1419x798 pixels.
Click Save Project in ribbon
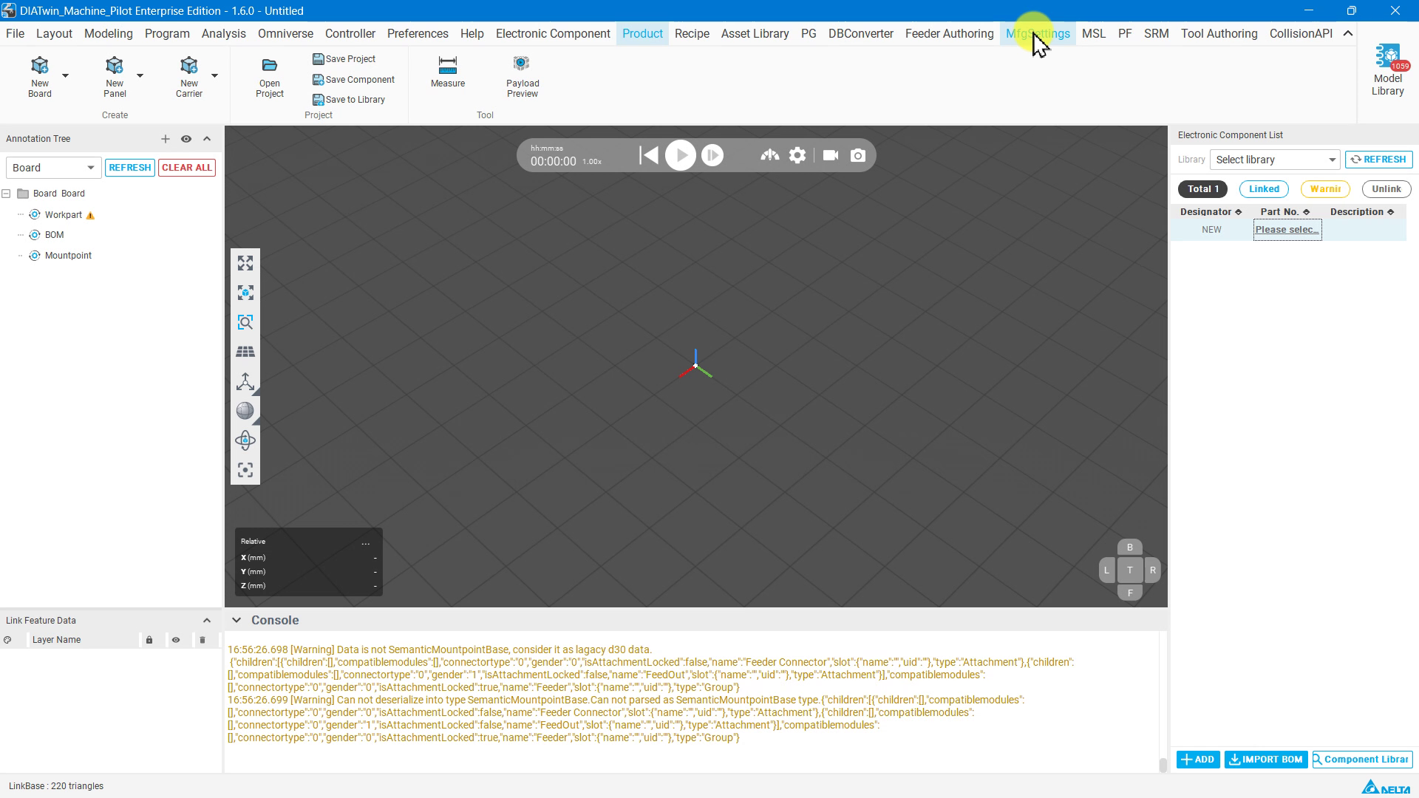pyautogui.click(x=344, y=59)
